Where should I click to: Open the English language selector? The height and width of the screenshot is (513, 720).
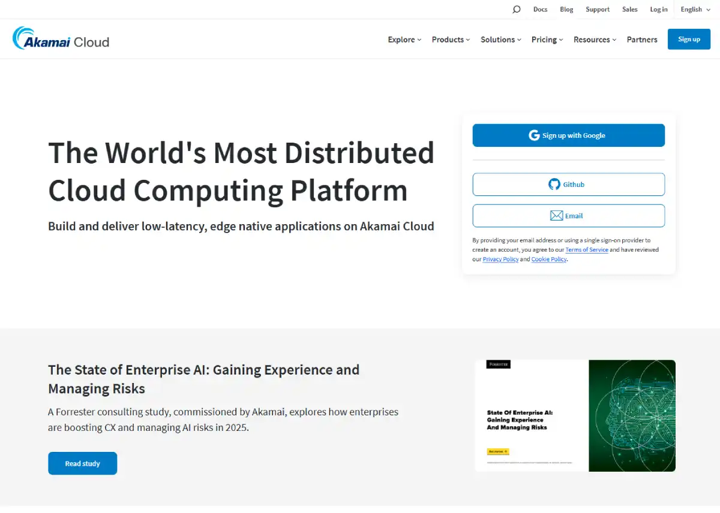[695, 9]
